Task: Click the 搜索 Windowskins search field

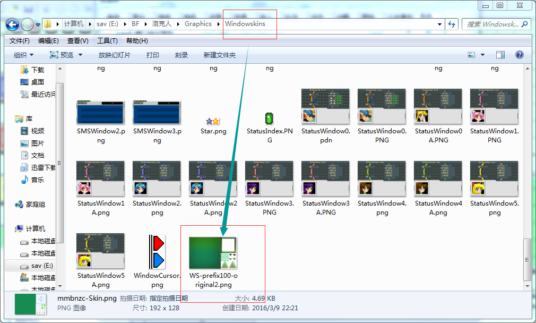Action: pos(496,24)
